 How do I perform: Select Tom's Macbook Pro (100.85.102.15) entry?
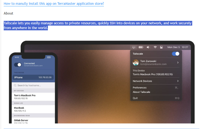point(153,74)
